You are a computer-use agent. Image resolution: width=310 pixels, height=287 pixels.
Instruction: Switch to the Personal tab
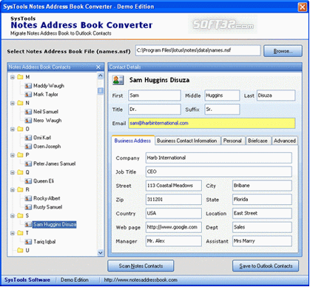point(232,141)
